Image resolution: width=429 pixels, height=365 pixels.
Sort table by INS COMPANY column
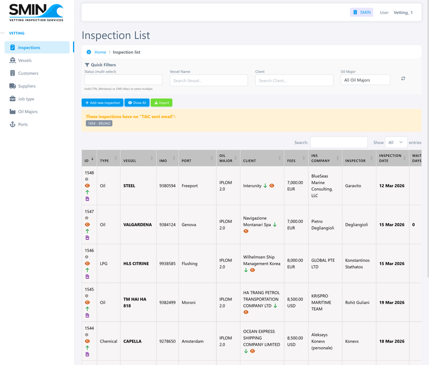coord(325,158)
